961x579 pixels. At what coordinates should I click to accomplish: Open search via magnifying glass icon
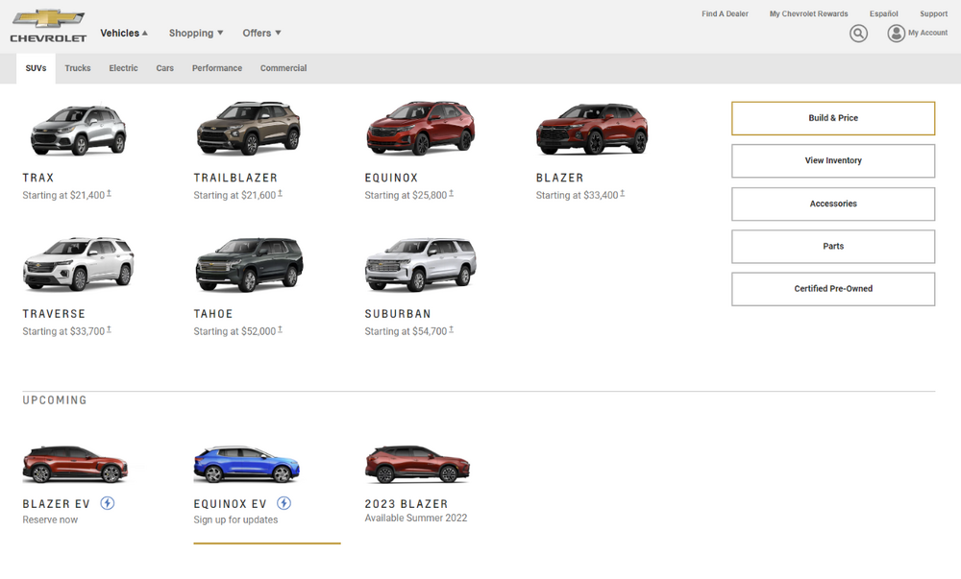(858, 34)
